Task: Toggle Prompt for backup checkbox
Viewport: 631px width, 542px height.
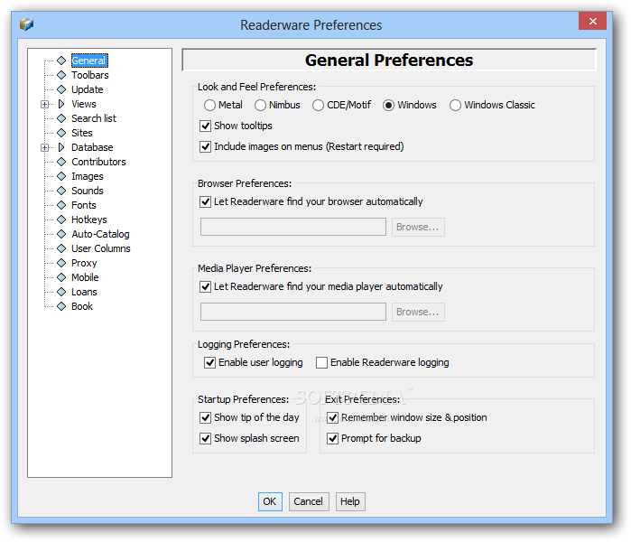Action: 332,438
